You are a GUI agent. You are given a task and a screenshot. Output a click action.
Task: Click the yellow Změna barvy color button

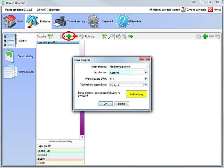[x=136, y=94]
